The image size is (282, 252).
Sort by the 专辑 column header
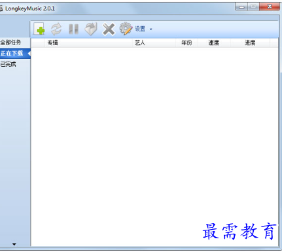tap(88, 43)
